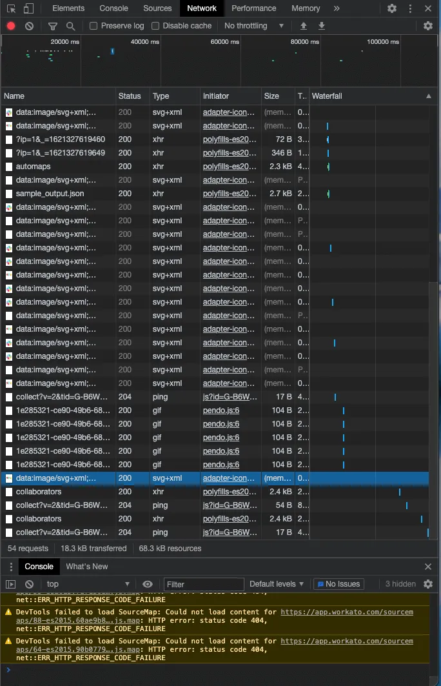Click the export HAR download arrow
Viewport: 441px width, 686px height.
pos(322,26)
